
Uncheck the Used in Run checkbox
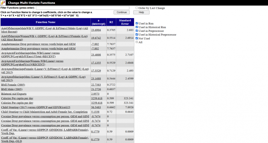point(137,23)
